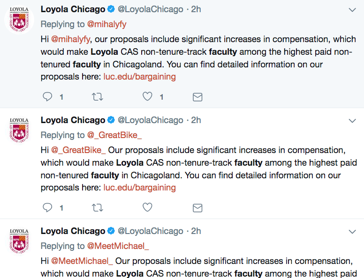Visit @_GreatBike_ profile from Replying to line
Image resolution: width=364 pixels, height=278 pixels.
(114, 135)
